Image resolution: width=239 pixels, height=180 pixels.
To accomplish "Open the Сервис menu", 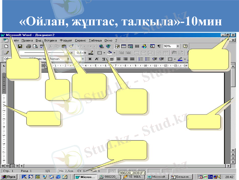I will pos(80,40).
